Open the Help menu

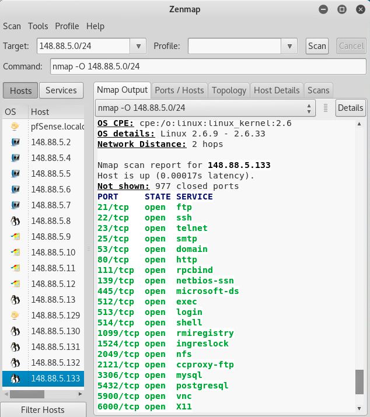tap(95, 26)
